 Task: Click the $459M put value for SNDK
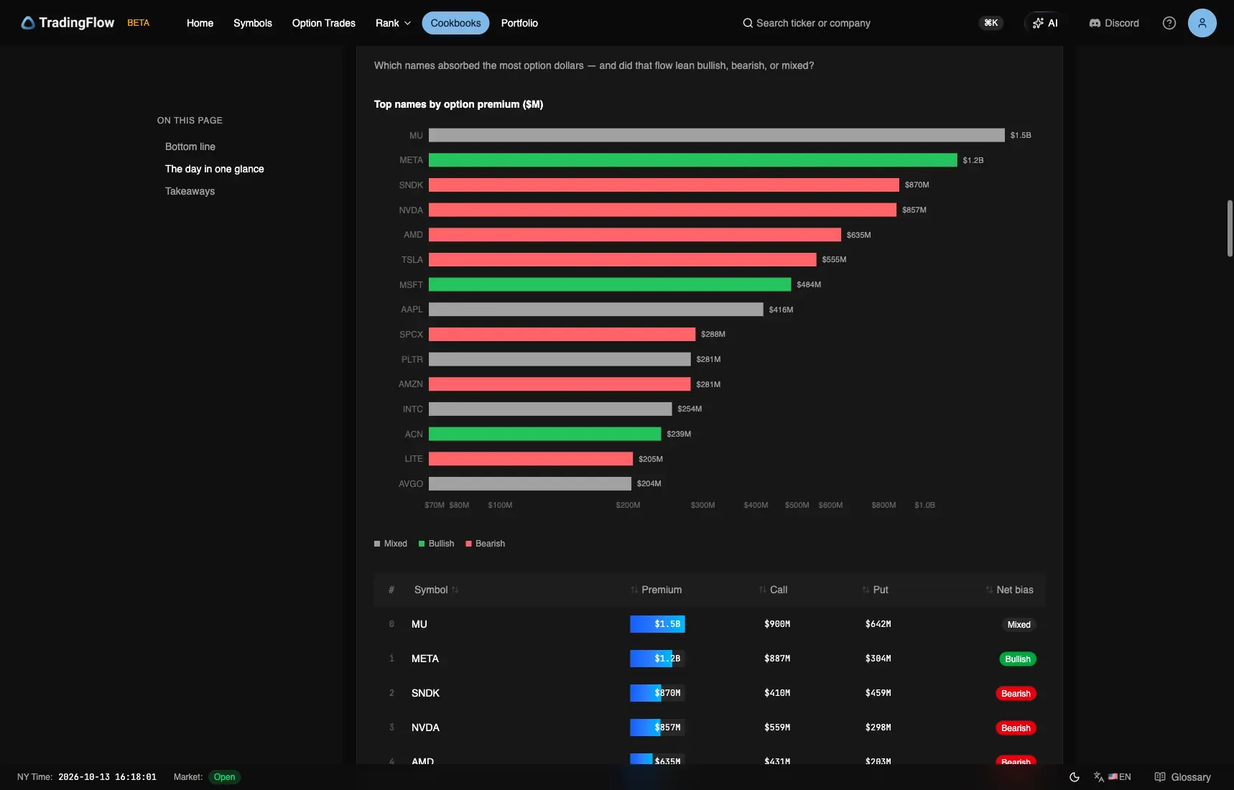pos(878,693)
